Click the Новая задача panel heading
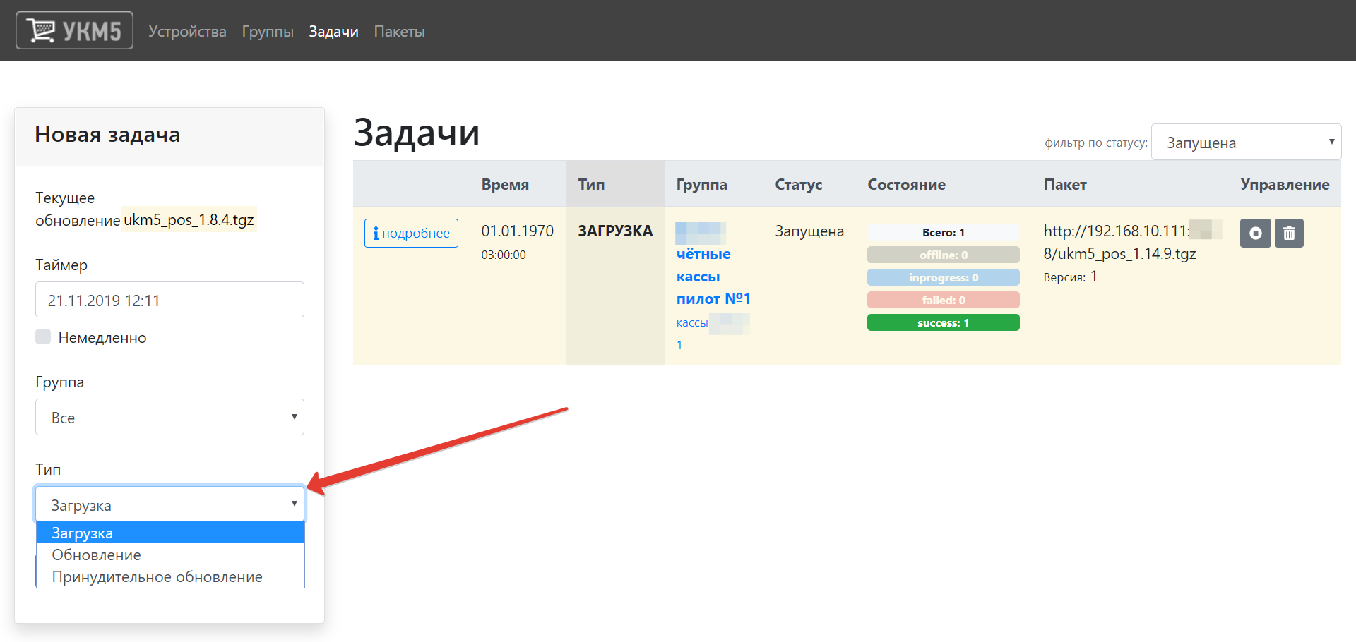This screenshot has width=1356, height=642. pos(107,134)
